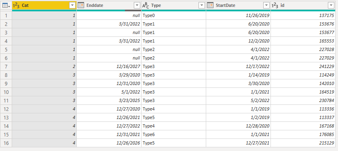Click StartDate cell 3/30/2020
Screen dimensions: 338x151
(238, 83)
